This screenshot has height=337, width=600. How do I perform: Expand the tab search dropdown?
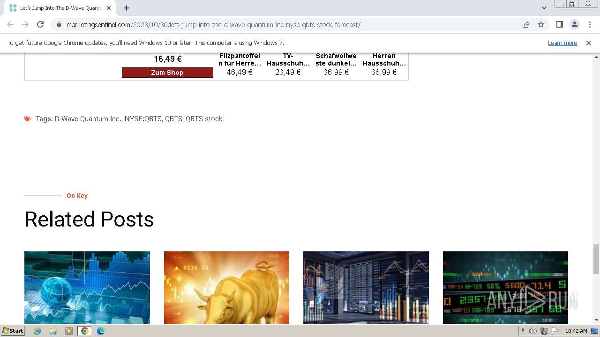544,8
